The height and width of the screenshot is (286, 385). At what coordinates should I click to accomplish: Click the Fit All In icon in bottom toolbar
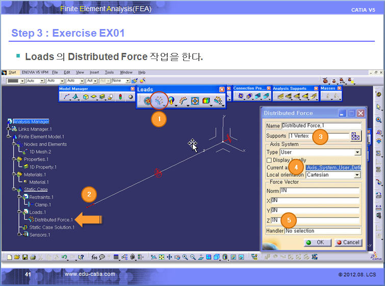point(162,257)
